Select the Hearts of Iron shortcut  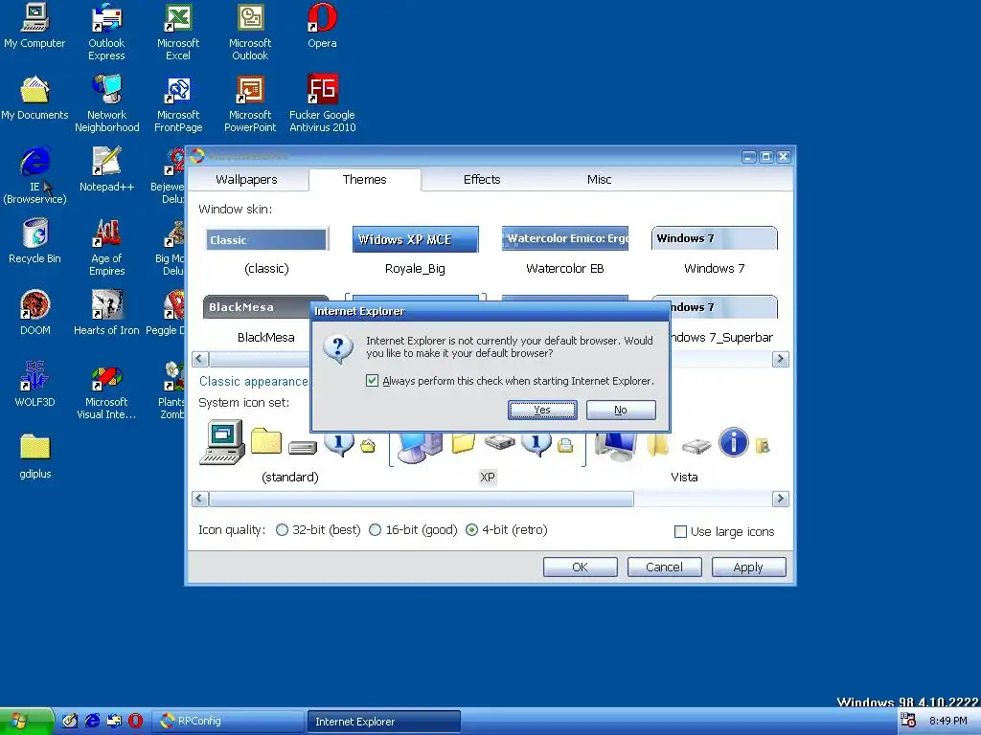pos(107,313)
